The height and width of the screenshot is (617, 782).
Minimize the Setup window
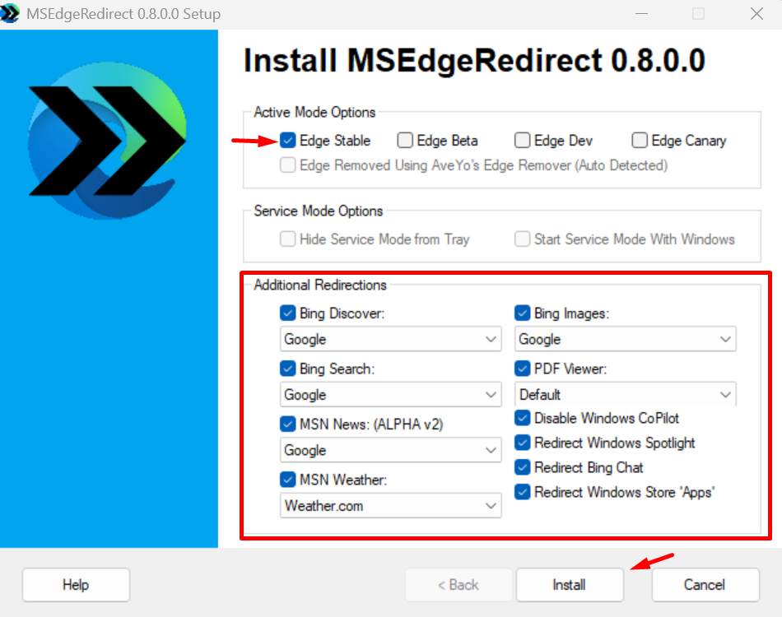coord(641,13)
